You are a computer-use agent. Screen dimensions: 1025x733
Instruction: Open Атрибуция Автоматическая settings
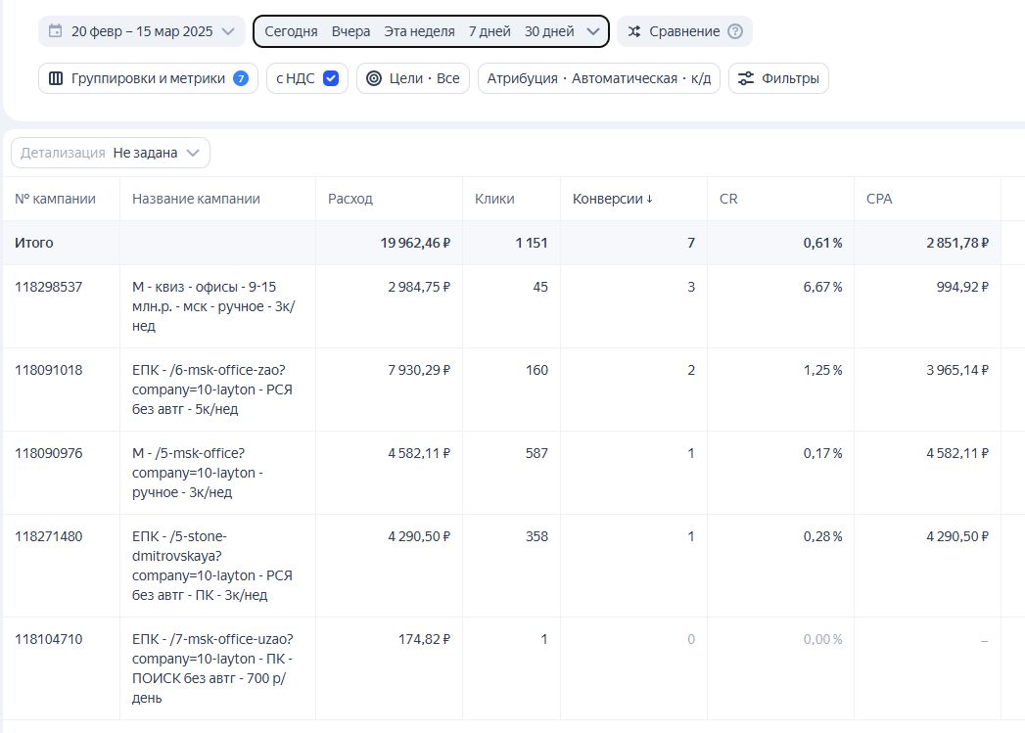point(598,78)
